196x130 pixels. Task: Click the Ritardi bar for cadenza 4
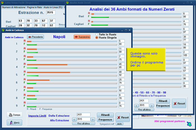[x=72, y=65]
